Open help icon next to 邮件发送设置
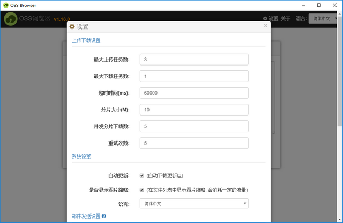 tap(104, 216)
